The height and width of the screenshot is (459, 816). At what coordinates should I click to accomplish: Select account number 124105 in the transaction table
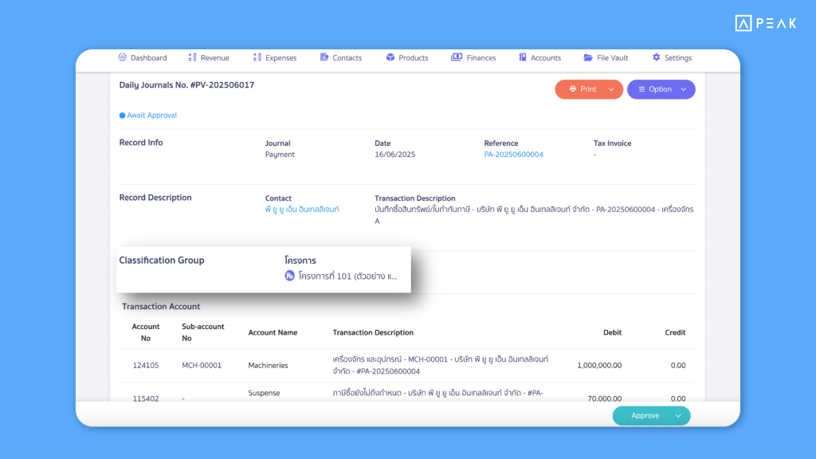[x=146, y=365]
